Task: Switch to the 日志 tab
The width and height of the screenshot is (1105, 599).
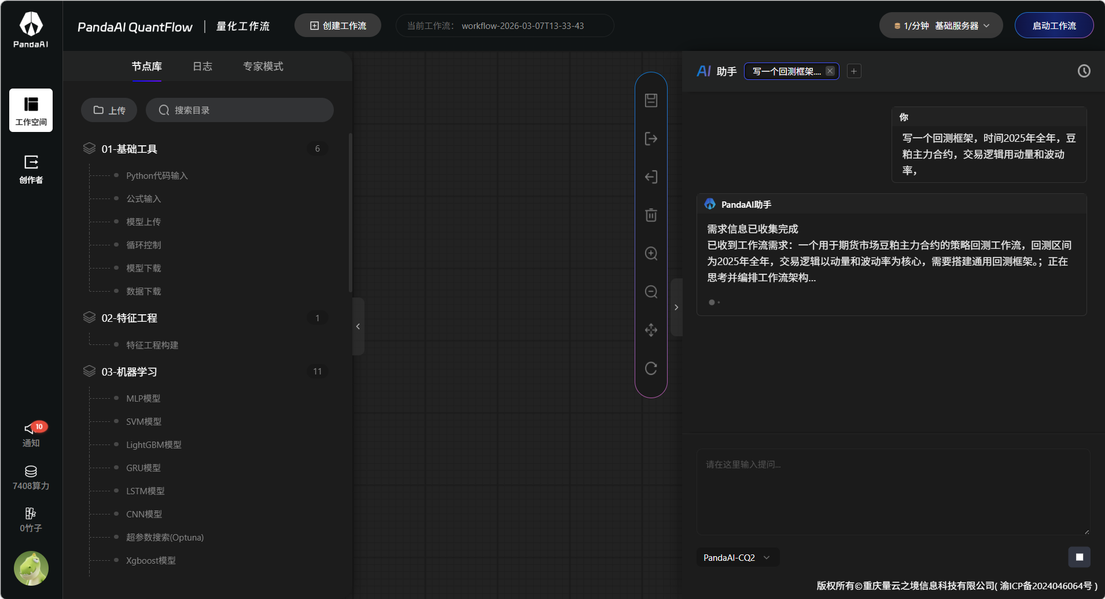Action: tap(202, 67)
